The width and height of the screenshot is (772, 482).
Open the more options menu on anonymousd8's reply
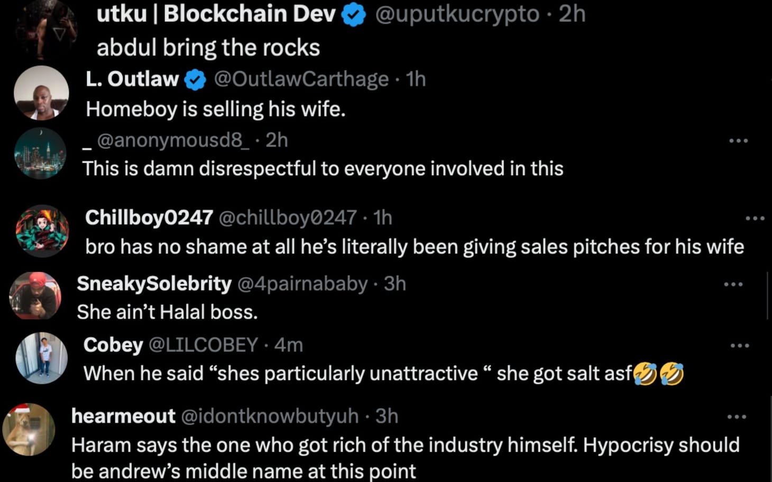(x=739, y=140)
